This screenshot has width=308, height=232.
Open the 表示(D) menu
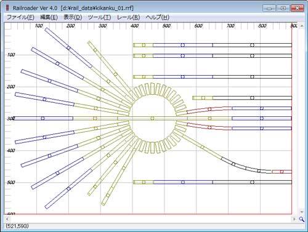pyautogui.click(x=73, y=17)
